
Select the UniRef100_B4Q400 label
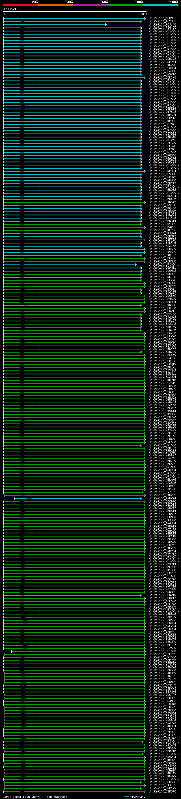pos(162,208)
